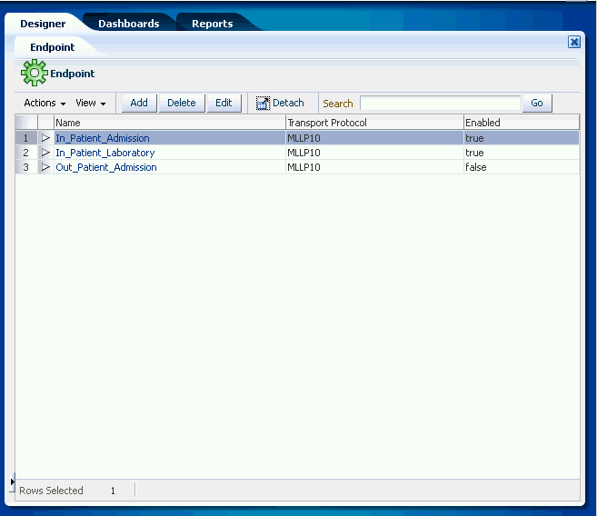Open the Actions dropdown menu
The width and height of the screenshot is (597, 516).
click(x=45, y=104)
